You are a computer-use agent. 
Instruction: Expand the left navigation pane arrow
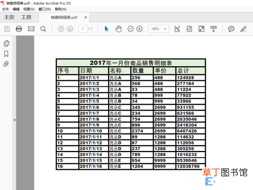(14, 120)
